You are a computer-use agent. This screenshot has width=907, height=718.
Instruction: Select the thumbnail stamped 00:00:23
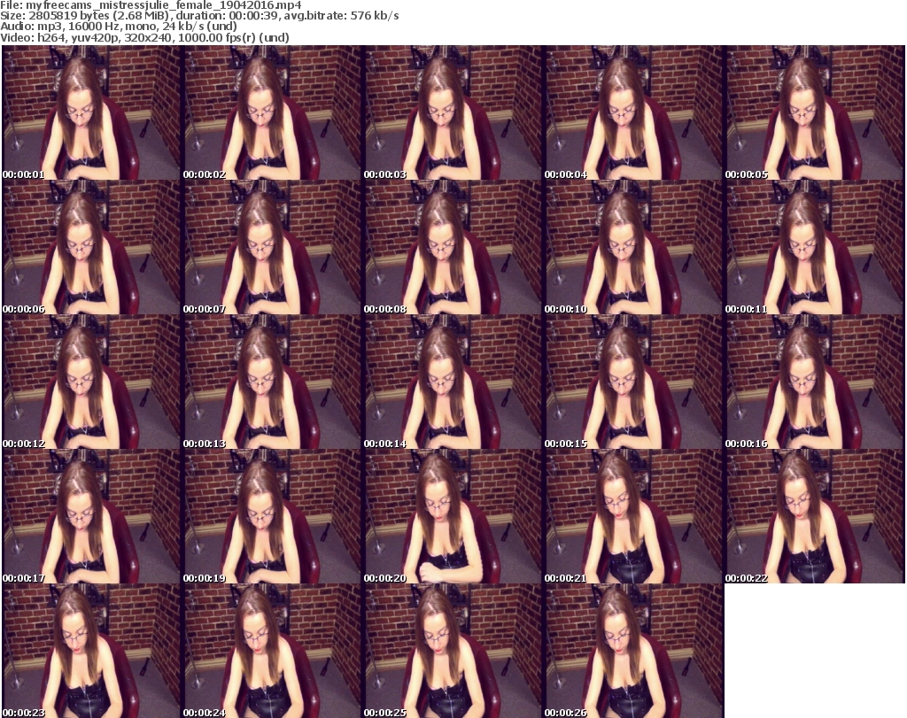pyautogui.click(x=91, y=651)
